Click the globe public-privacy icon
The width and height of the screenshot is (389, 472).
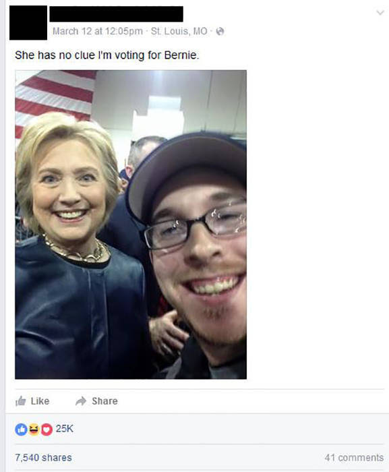point(220,31)
